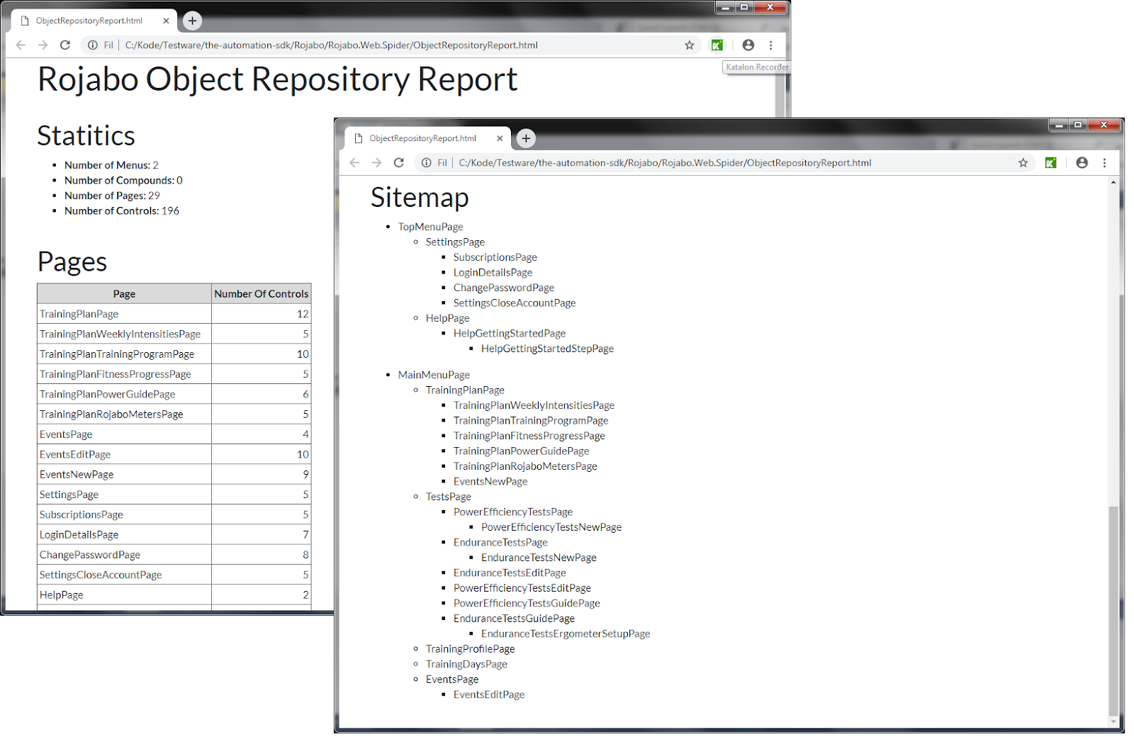Minimize the front Sitemap browser window
Image resolution: width=1134 pixels, height=739 pixels.
coord(1059,125)
